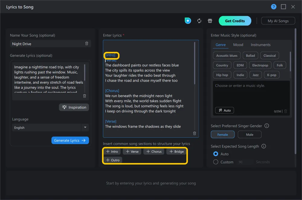The image size is (302, 200).
Task: Select Auto song length
Action: coord(216,154)
